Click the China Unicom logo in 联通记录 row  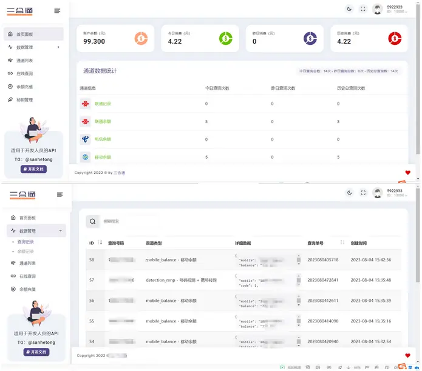click(x=86, y=104)
